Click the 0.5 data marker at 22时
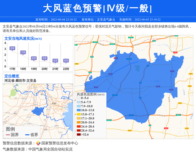 pyautogui.click(x=66, y=61)
